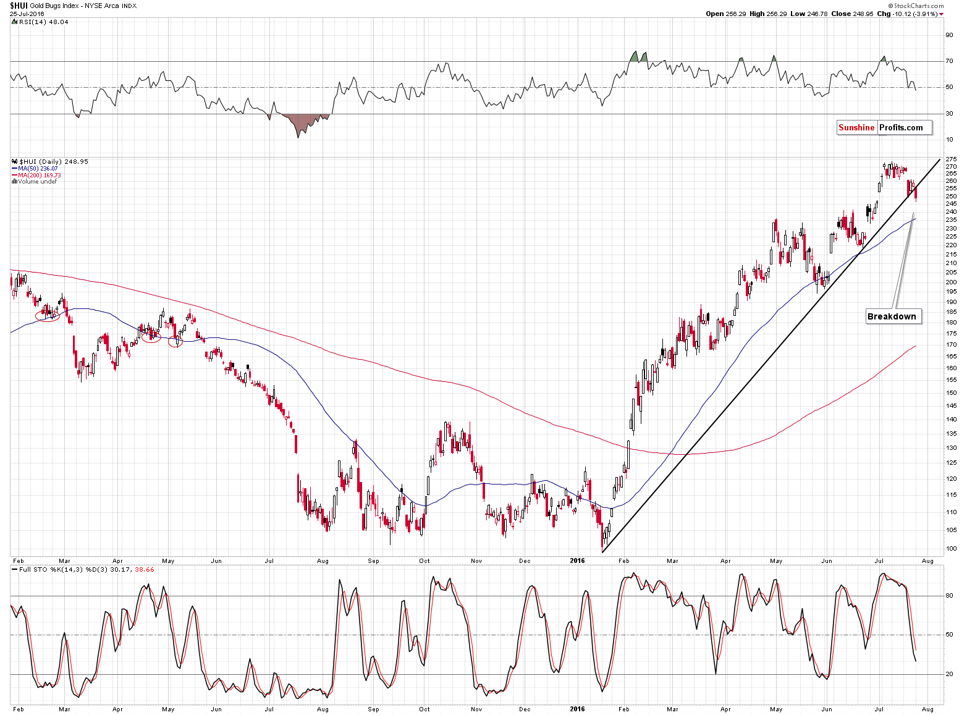Click the 30 level on the RSI axis
The height and width of the screenshot is (715, 967).
click(x=949, y=114)
